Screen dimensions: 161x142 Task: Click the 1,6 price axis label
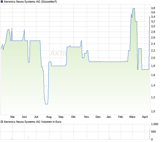[153, 75]
